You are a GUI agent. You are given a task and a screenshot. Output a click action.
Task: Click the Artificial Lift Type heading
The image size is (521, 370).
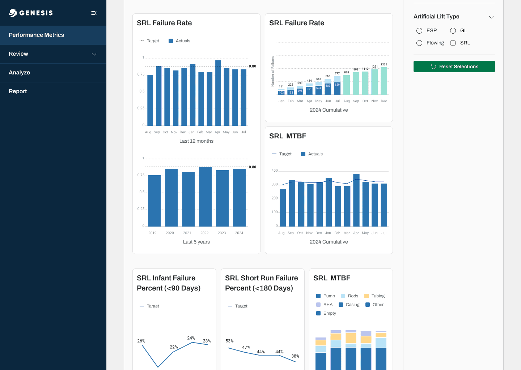[x=436, y=17]
